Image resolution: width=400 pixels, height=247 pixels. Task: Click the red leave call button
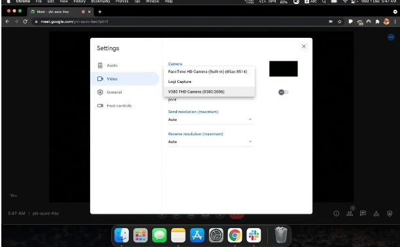pos(237,216)
